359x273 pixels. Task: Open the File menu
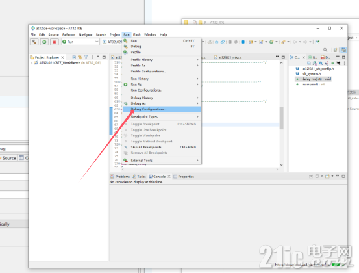pyautogui.click(x=33, y=34)
